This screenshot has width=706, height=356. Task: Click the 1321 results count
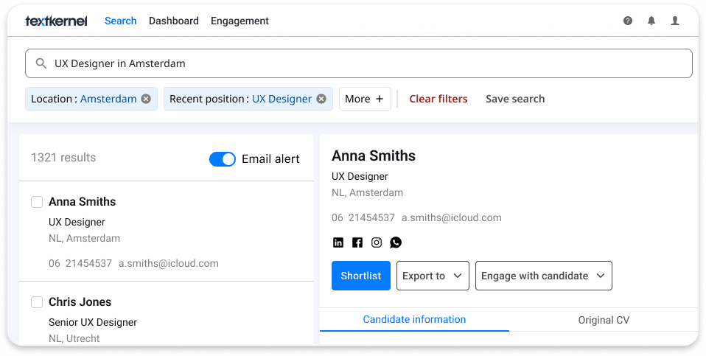pos(63,158)
